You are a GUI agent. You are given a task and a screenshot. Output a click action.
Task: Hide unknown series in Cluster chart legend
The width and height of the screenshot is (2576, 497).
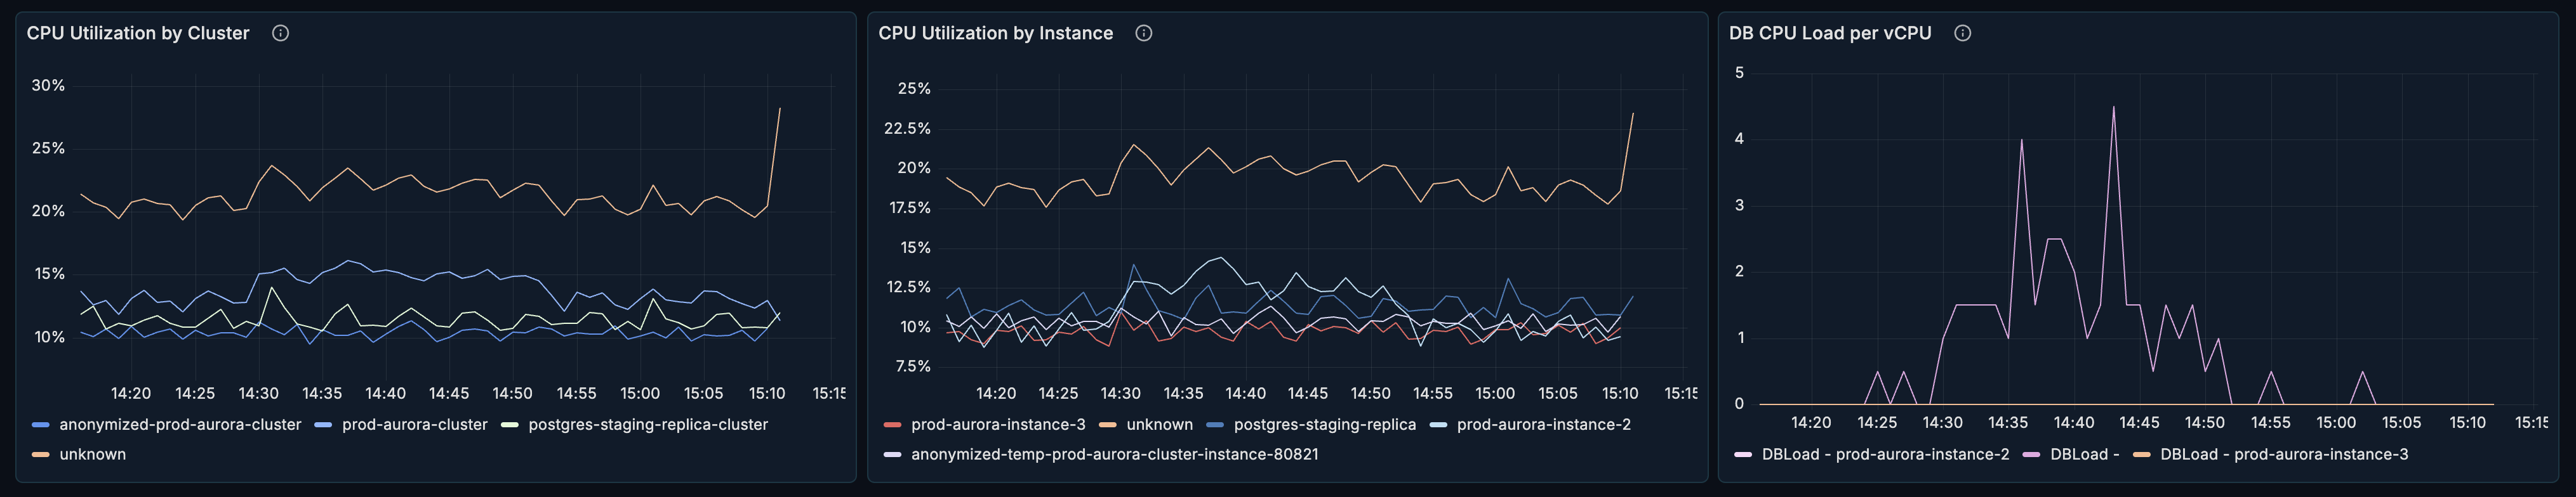click(x=92, y=455)
